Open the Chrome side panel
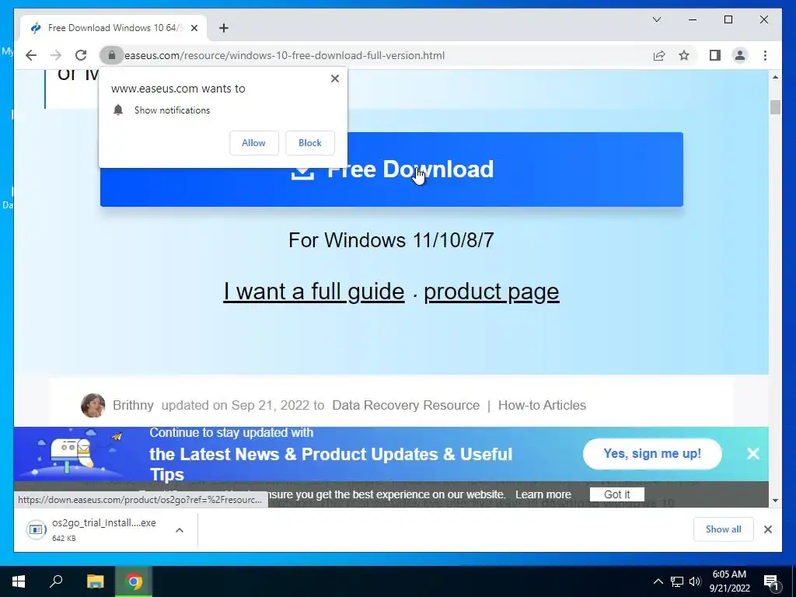 pyautogui.click(x=715, y=55)
